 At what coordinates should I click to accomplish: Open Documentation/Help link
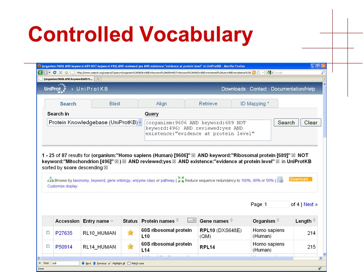pos(293,89)
